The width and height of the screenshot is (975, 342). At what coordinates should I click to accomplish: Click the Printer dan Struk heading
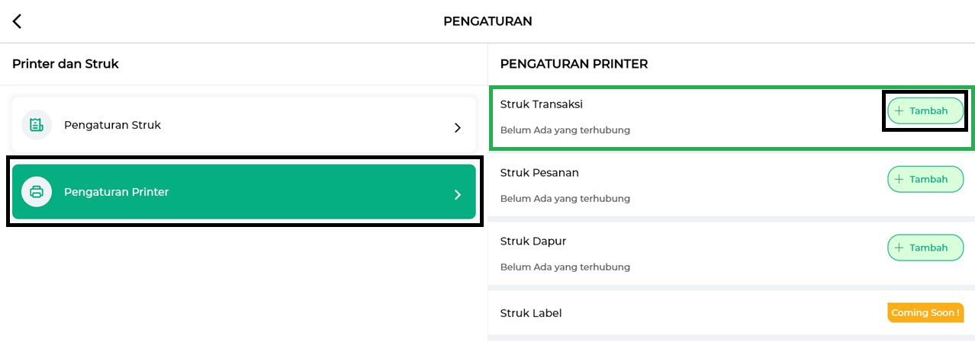66,64
